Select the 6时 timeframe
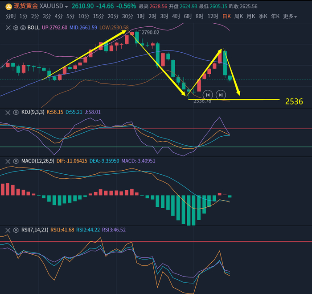This screenshot has height=294, width=312. coord(188,17)
